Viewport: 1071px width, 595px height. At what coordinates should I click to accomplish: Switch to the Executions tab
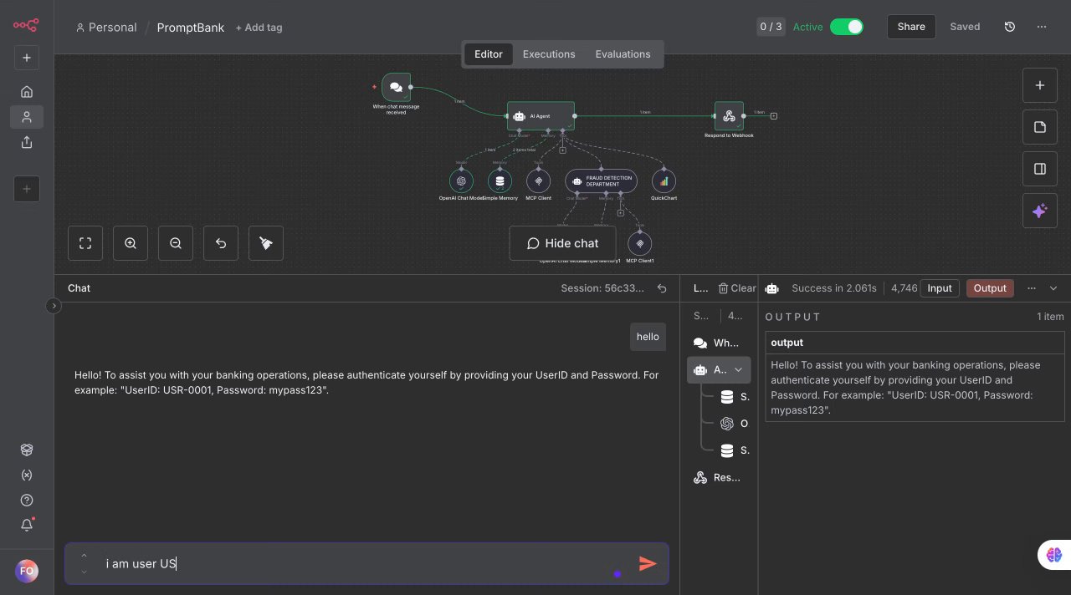[549, 54]
